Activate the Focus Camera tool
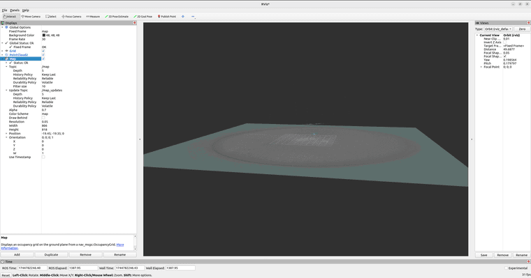The height and width of the screenshot is (278, 531). tap(71, 16)
